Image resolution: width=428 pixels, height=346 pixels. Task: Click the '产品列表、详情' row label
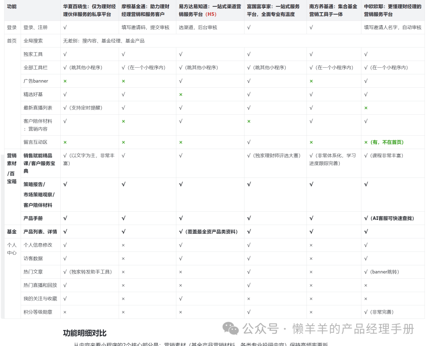click(40, 232)
